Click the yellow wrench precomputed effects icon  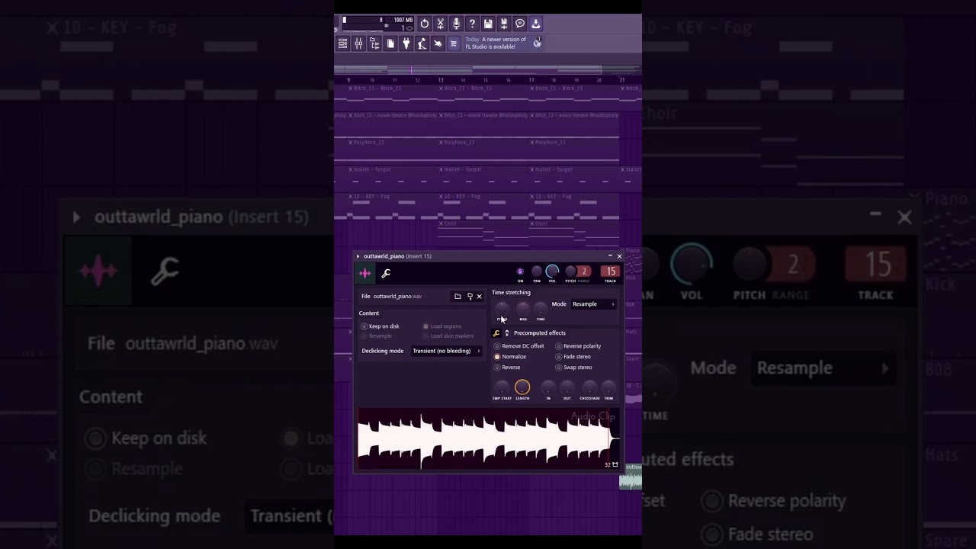(x=496, y=333)
